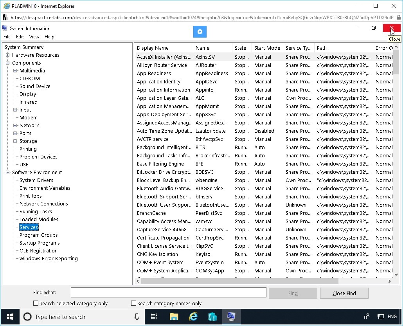The height and width of the screenshot is (326, 403).
Task: Open the Edit menu
Action: [x=20, y=37]
